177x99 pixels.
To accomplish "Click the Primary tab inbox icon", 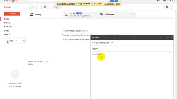I will coord(32,15).
